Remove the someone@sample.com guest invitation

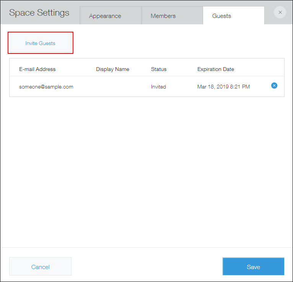(x=274, y=86)
